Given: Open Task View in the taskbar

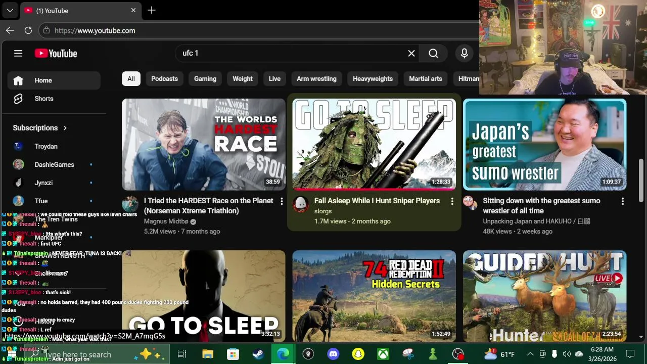Looking at the screenshot, I should pyautogui.click(x=182, y=354).
